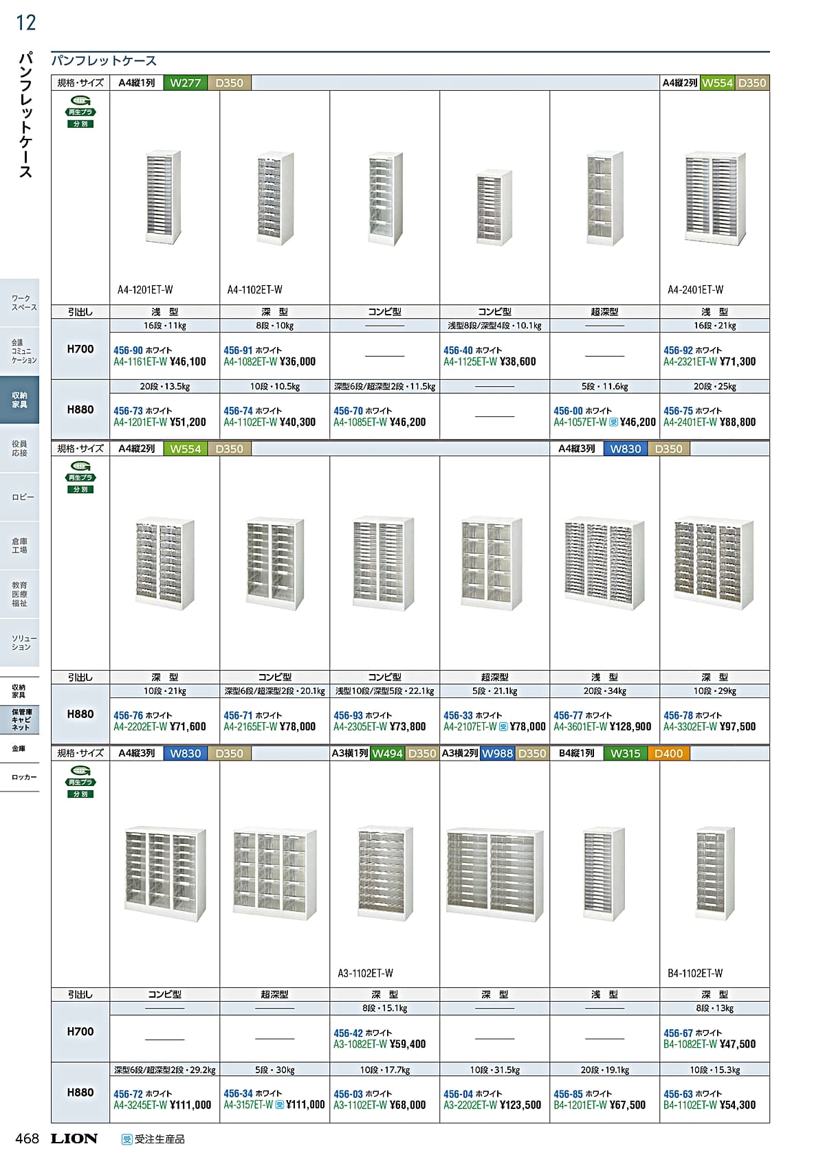Click the blue W988 width badge
The image size is (825, 1166).
click(497, 754)
